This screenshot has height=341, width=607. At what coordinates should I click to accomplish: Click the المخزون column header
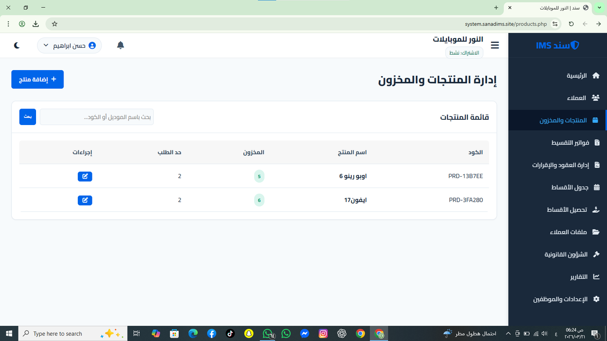coord(254,153)
